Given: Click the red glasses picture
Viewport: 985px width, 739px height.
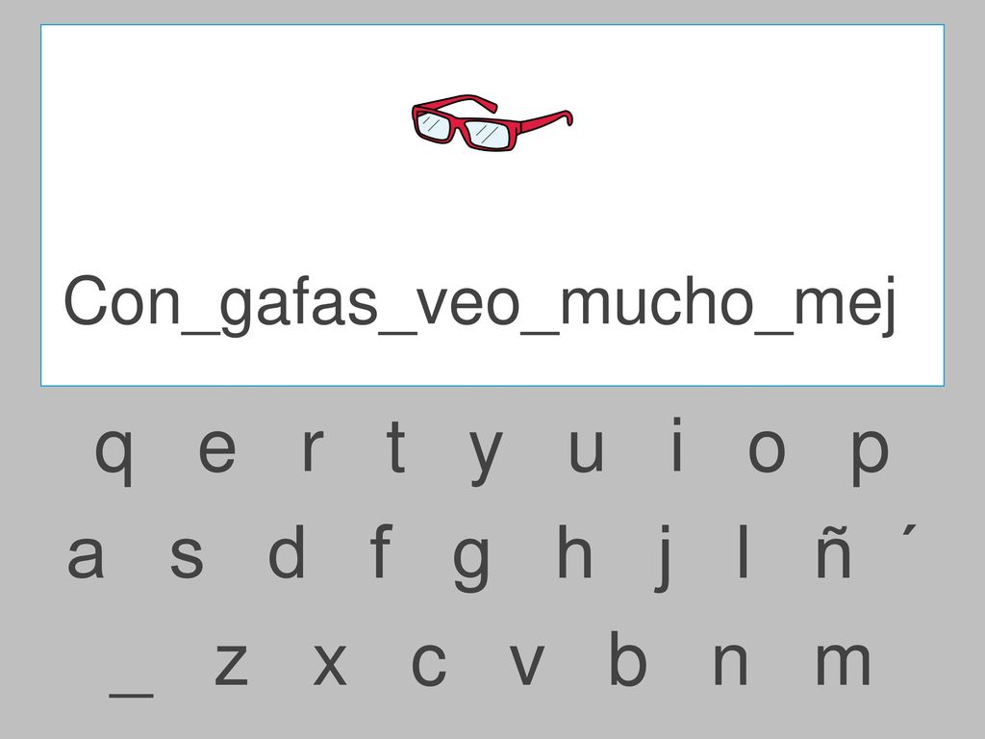Looking at the screenshot, I should [492, 122].
